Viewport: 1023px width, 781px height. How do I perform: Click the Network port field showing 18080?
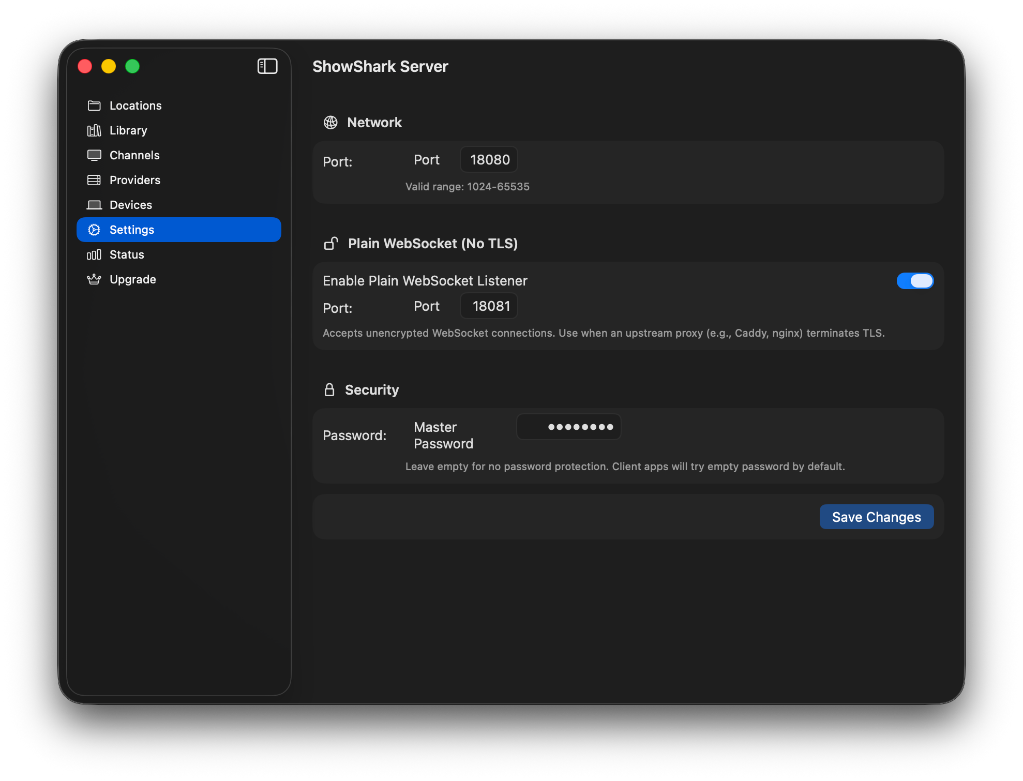(489, 160)
